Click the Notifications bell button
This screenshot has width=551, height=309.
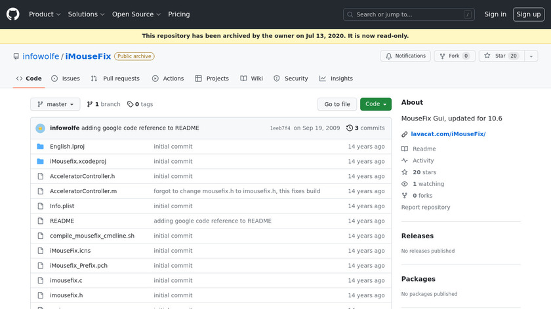click(405, 56)
